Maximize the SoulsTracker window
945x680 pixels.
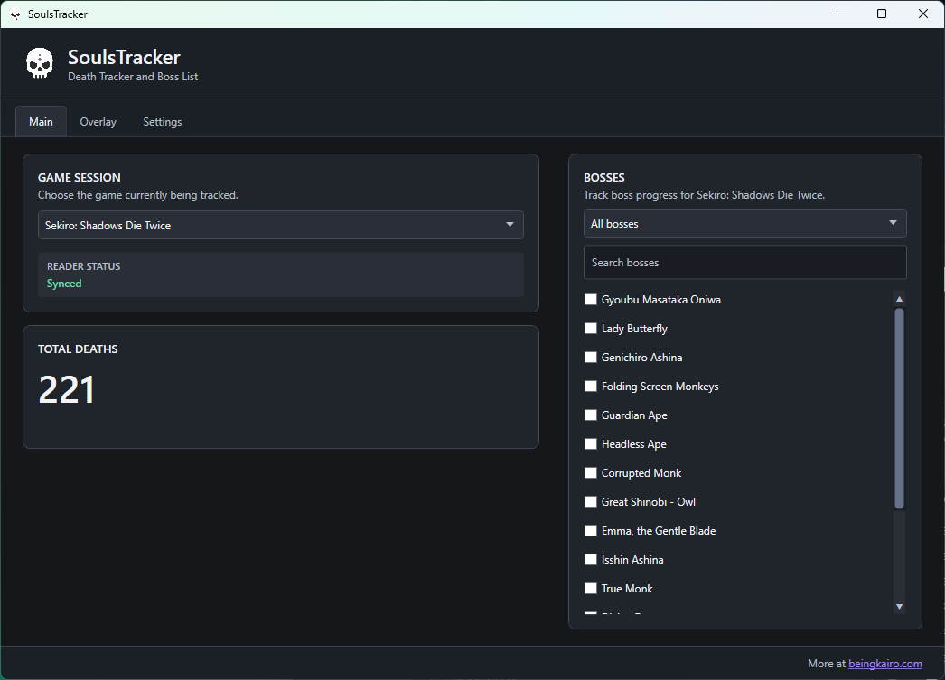pos(882,14)
